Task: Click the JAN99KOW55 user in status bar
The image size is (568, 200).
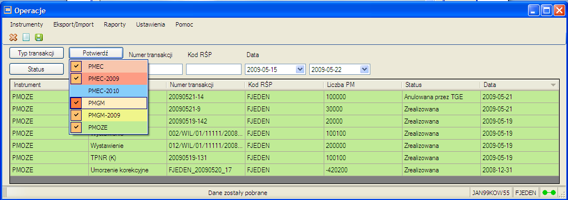Action: coord(491,193)
